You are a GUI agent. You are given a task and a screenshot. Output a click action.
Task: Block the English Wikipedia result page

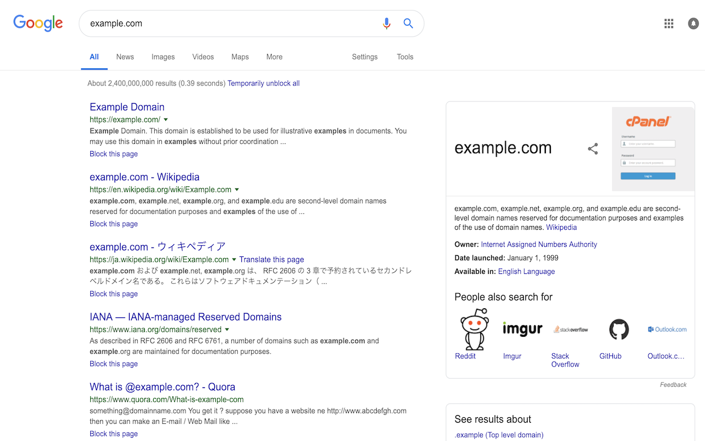click(x=114, y=224)
